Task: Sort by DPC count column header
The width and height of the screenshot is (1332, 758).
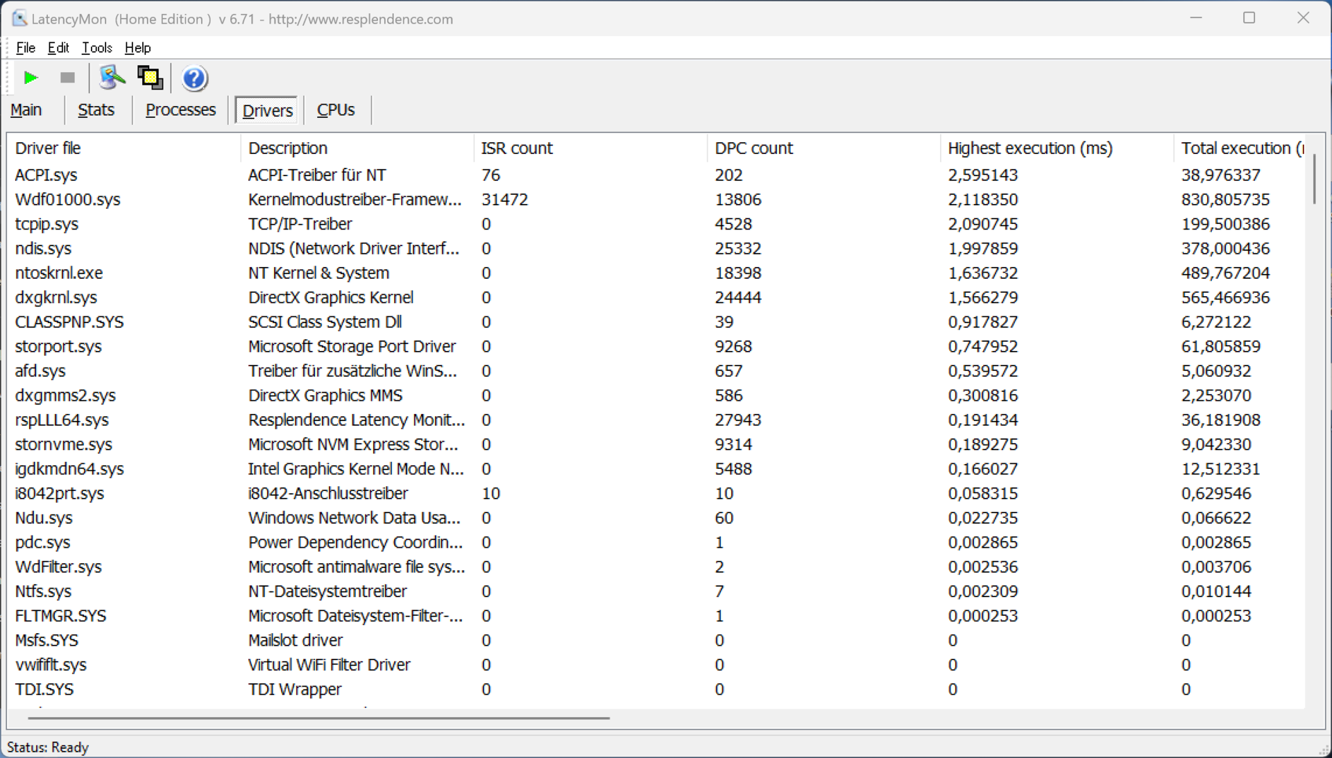Action: tap(753, 148)
